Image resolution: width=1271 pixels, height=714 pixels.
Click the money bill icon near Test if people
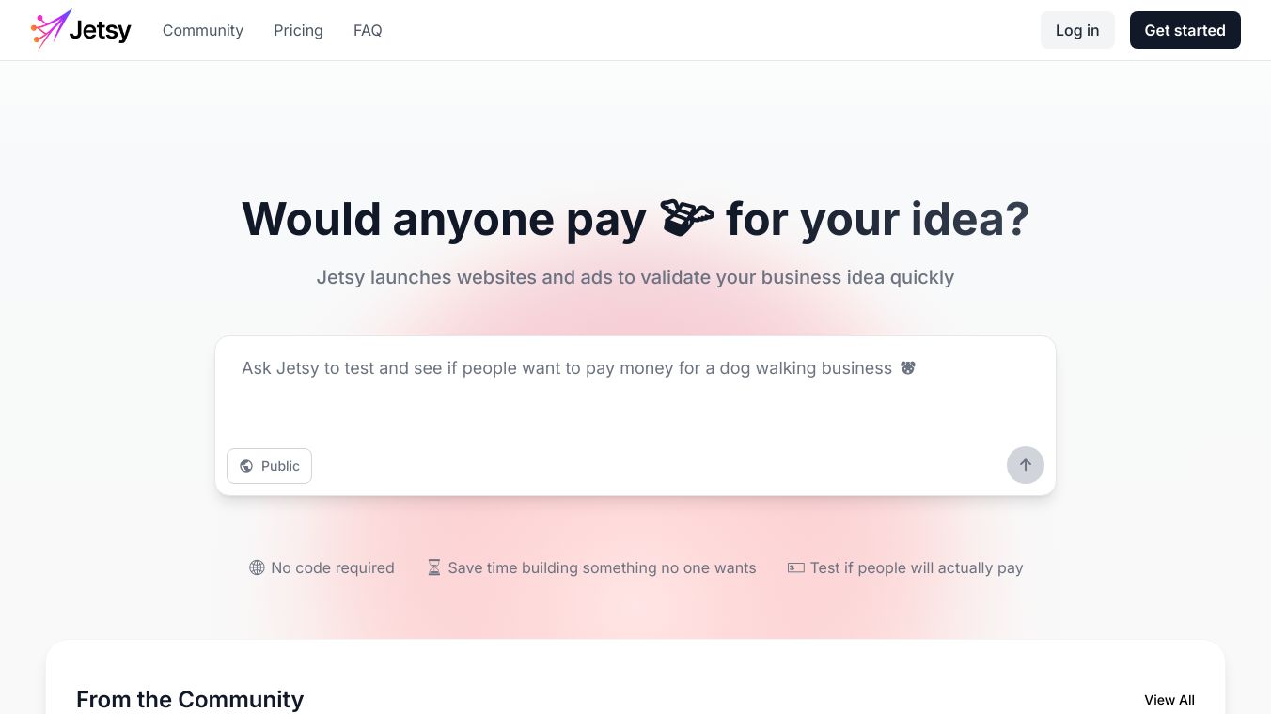pyautogui.click(x=795, y=567)
